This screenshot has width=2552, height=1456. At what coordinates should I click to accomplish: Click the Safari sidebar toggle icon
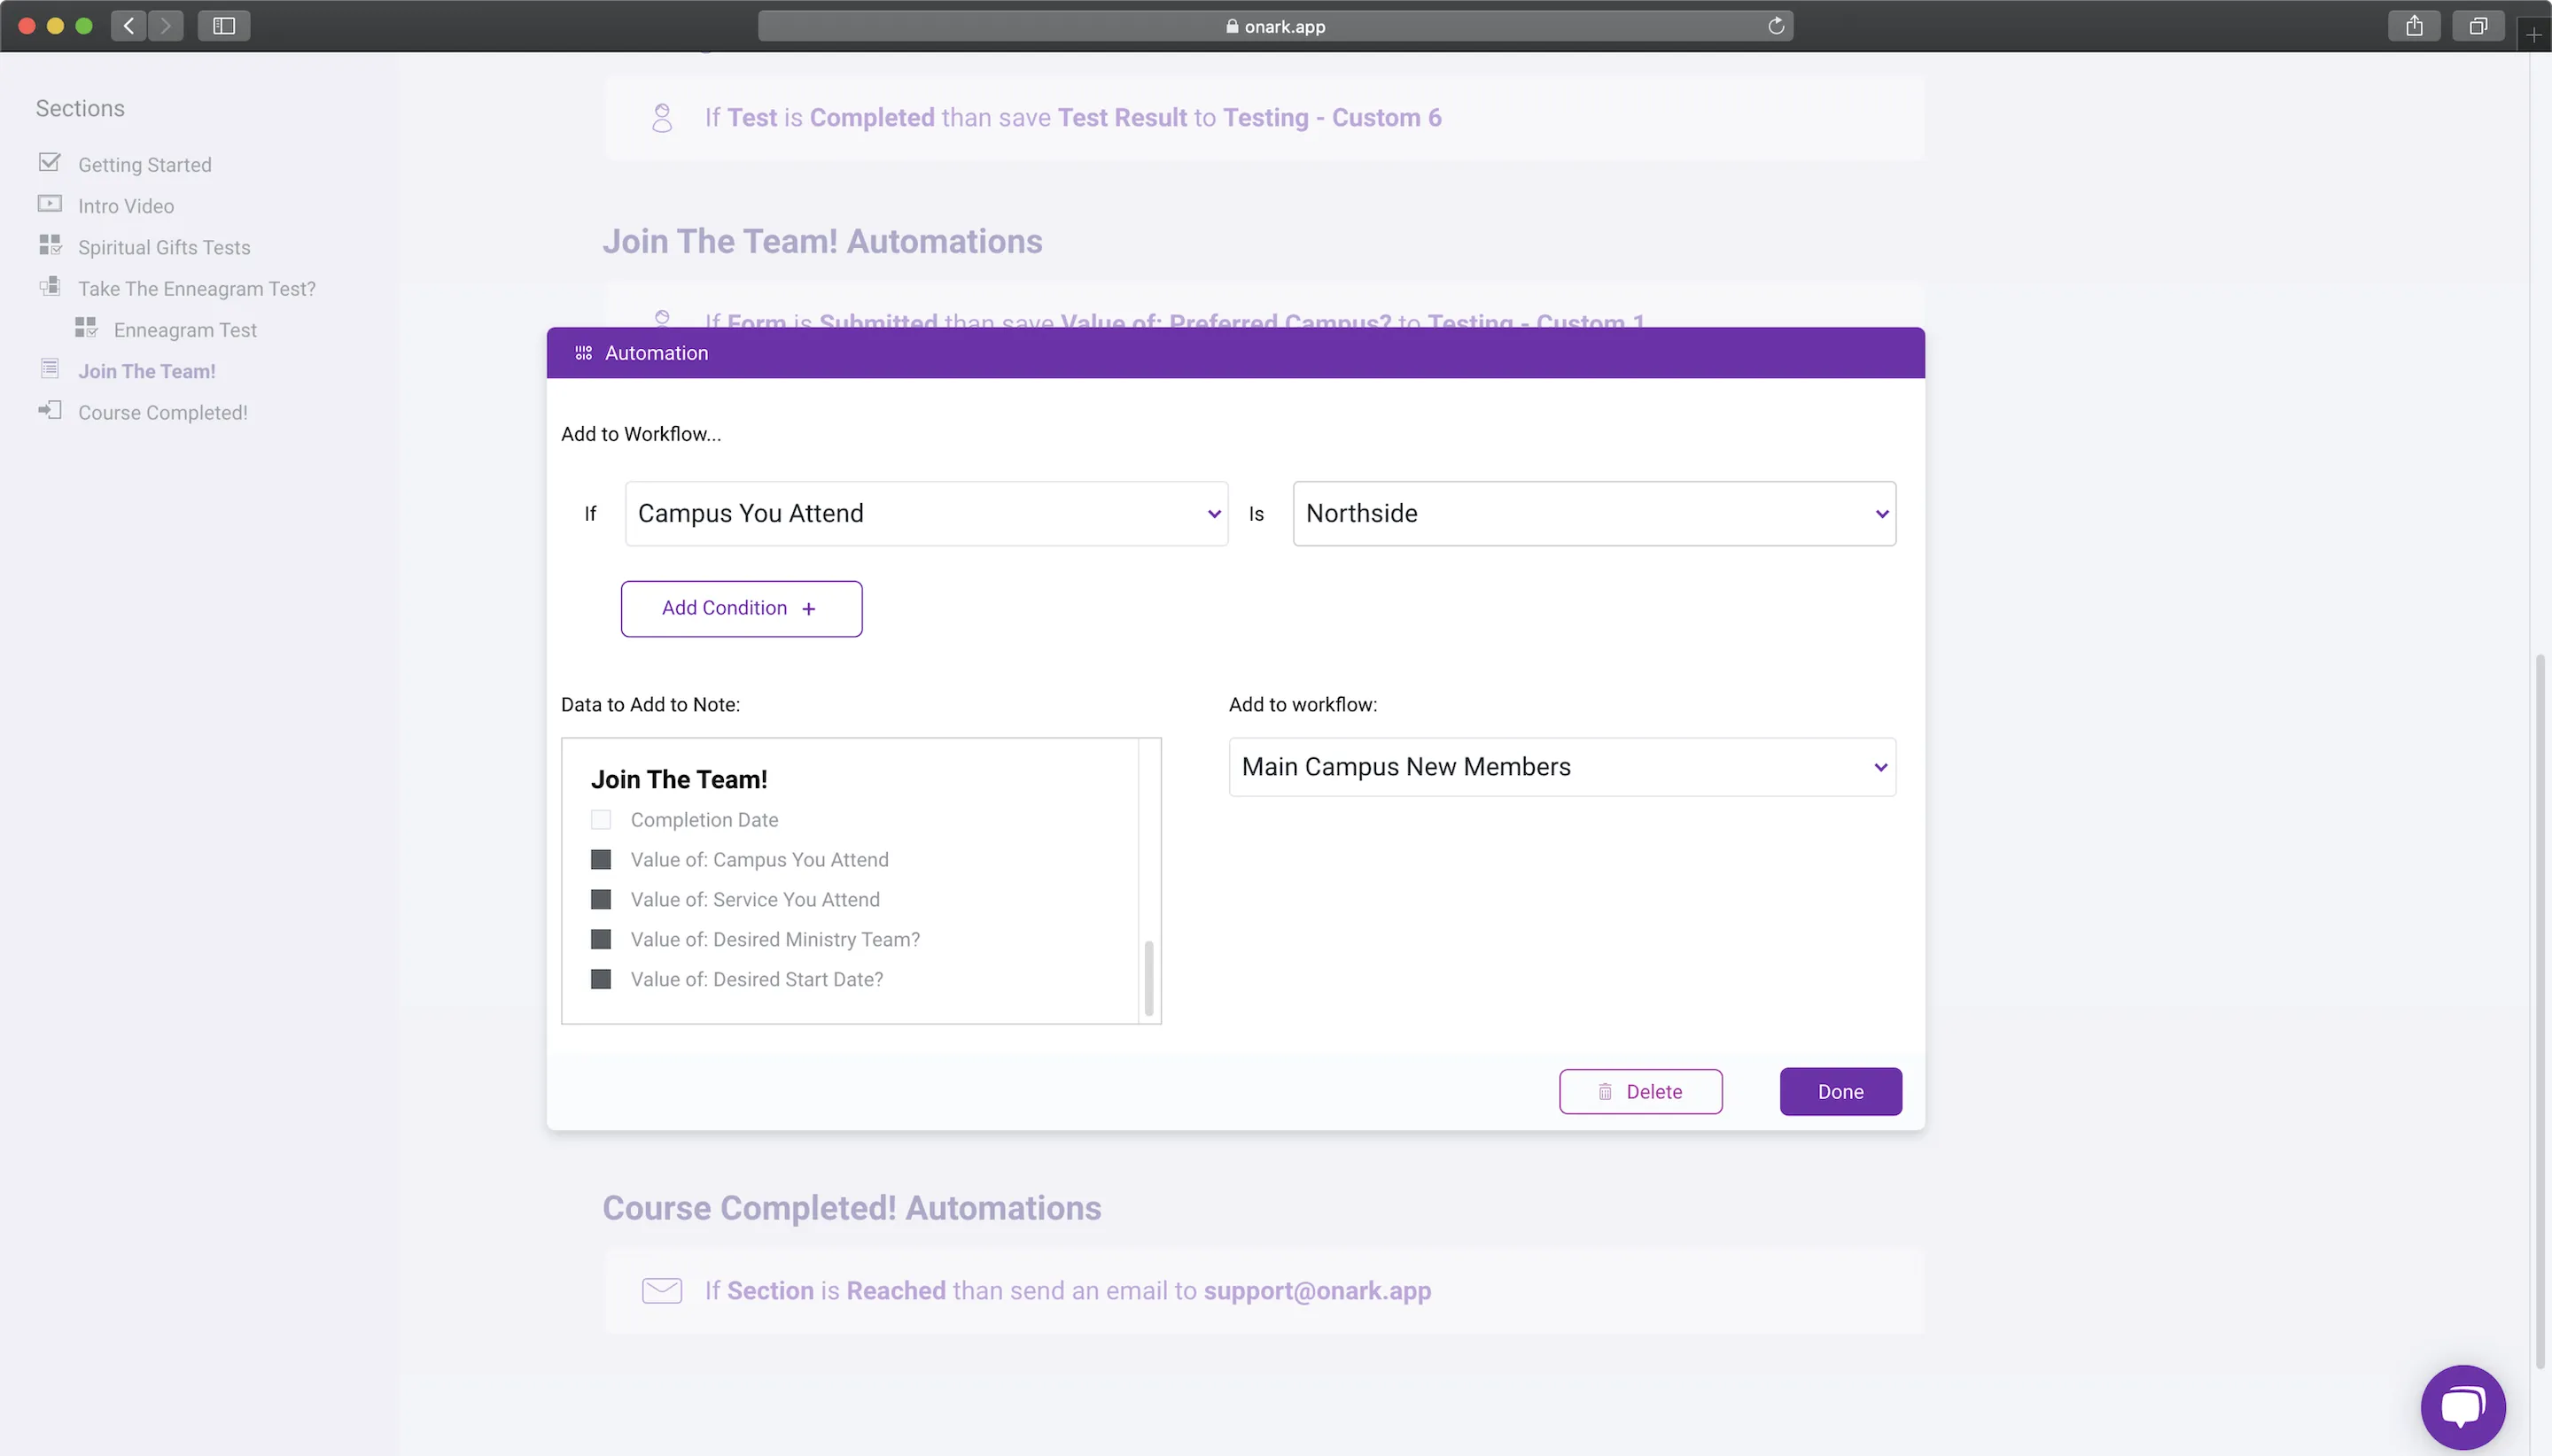(224, 25)
